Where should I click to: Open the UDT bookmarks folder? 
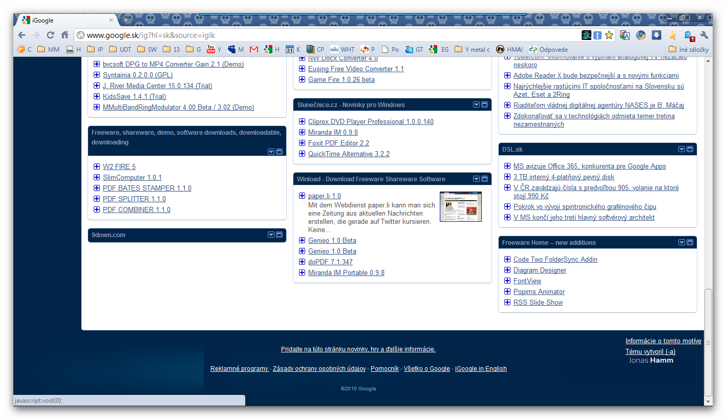click(x=120, y=50)
